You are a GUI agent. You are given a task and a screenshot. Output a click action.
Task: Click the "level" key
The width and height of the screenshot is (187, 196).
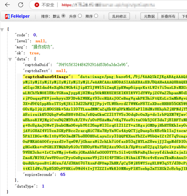[x=22, y=41]
